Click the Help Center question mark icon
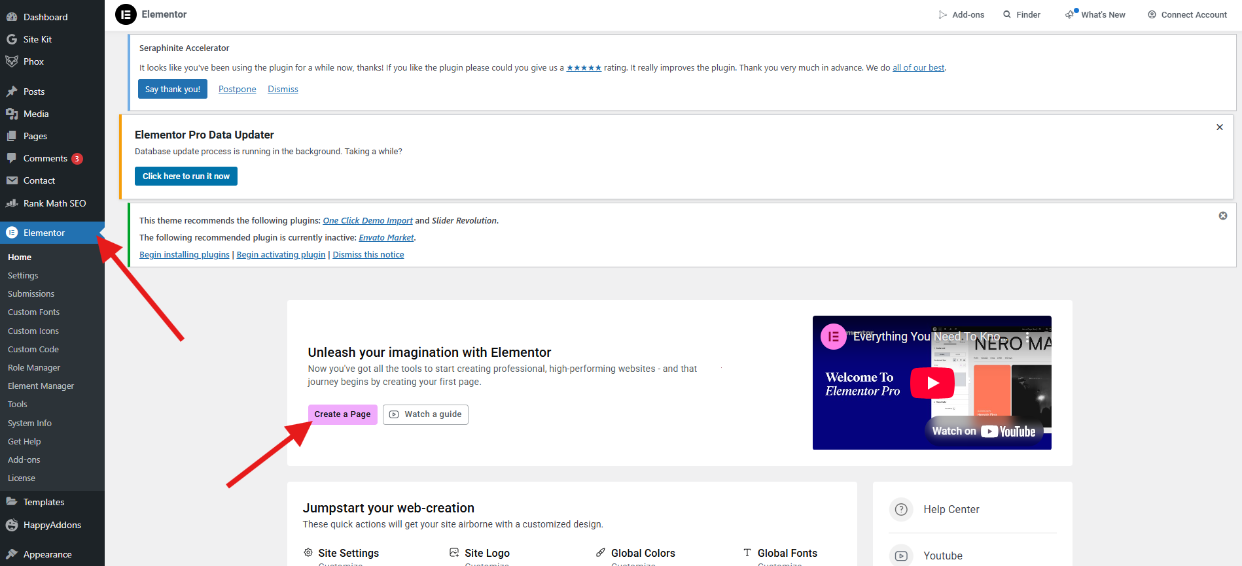 (901, 509)
